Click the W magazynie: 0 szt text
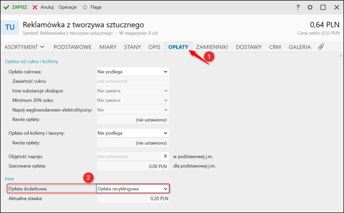This screenshot has width=344, height=213. point(138,33)
